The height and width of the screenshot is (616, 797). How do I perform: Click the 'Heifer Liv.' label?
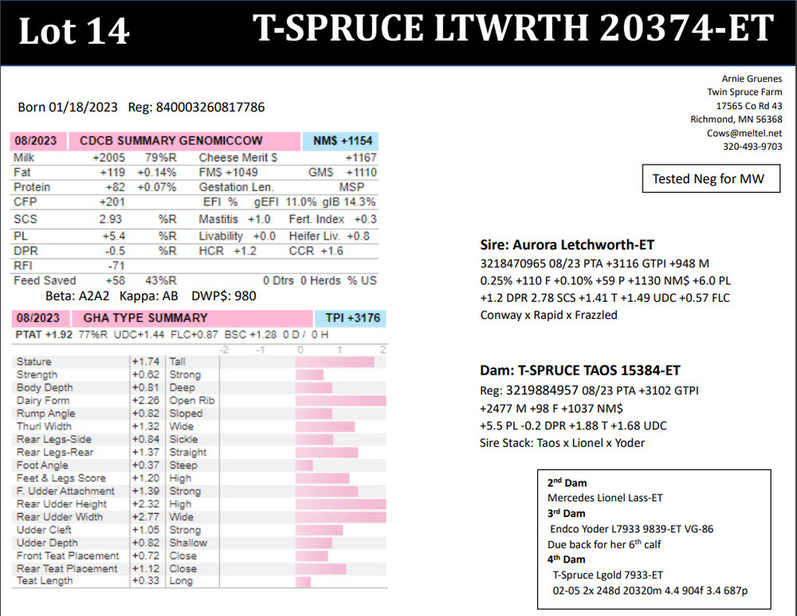tap(315, 237)
